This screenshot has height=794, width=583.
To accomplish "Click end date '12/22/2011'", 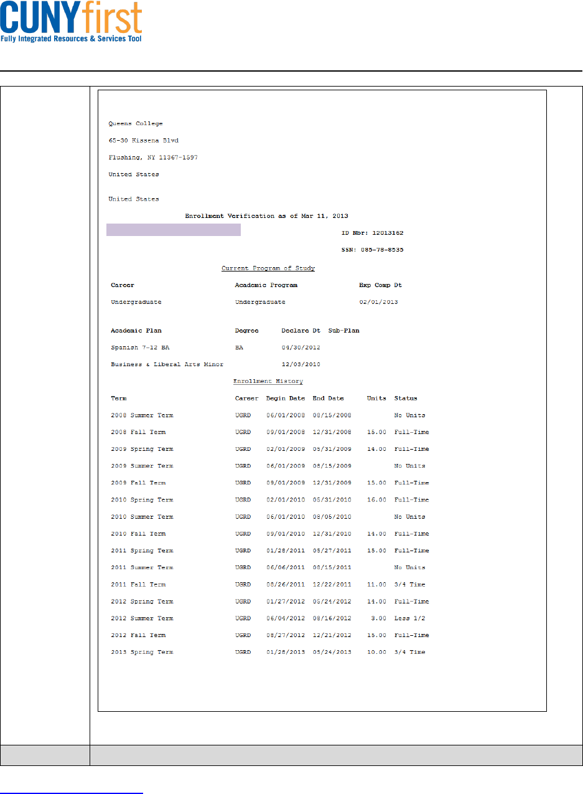I will point(332,585).
